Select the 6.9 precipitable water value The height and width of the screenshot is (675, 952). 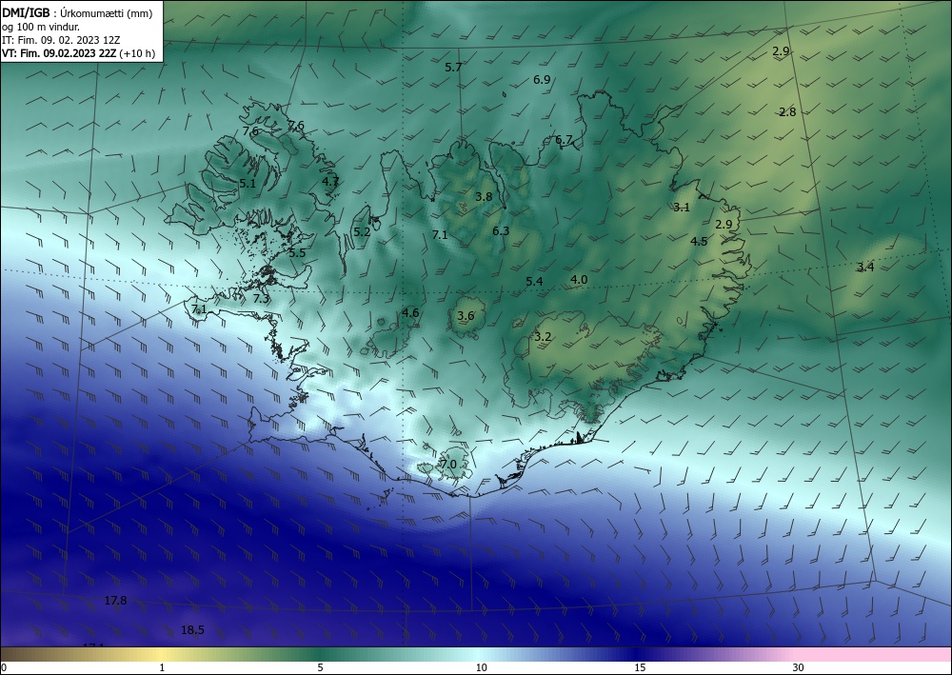coord(542,80)
